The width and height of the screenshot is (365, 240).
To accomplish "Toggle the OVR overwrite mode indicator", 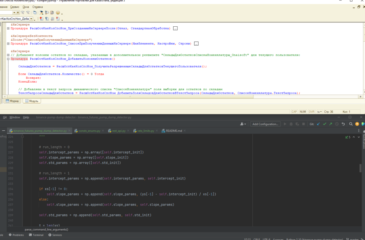I will (x=312, y=111).
